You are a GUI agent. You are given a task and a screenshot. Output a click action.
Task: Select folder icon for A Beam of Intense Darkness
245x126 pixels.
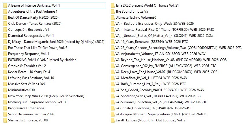5,5
